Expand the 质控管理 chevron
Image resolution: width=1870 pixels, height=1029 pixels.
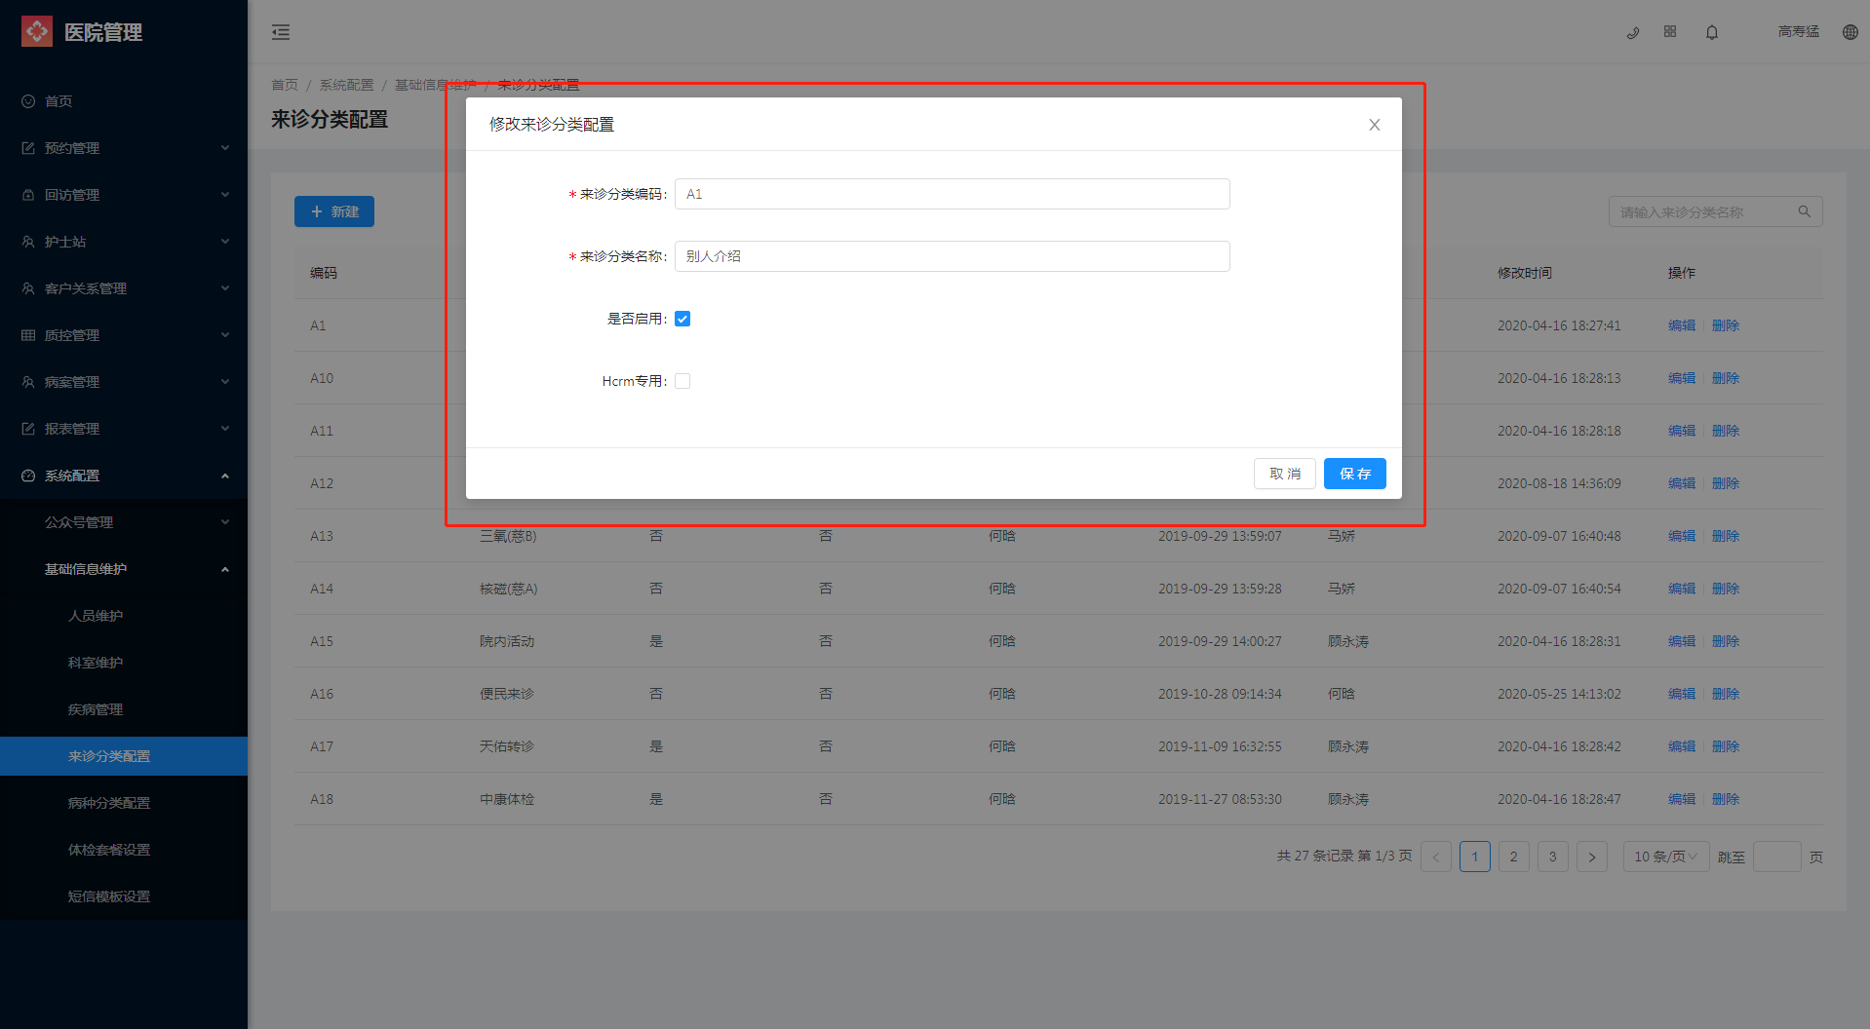[225, 335]
